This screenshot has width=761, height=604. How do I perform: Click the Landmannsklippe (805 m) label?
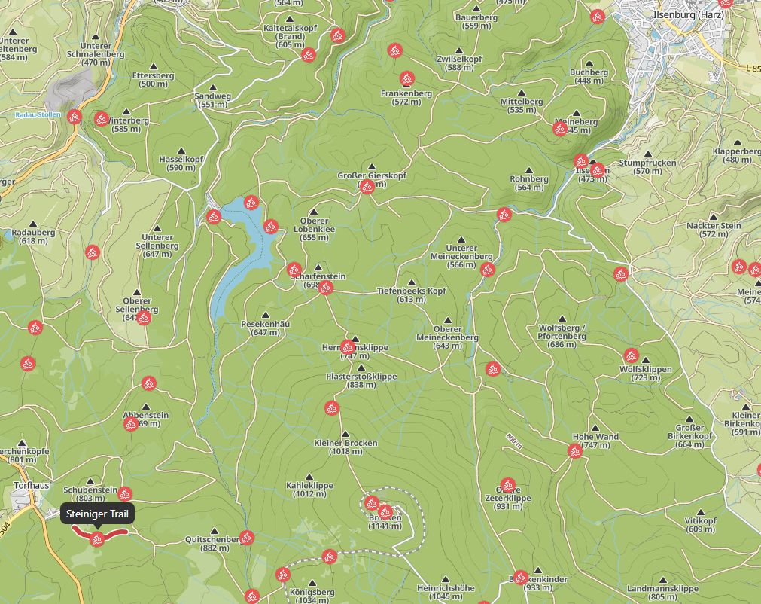coord(663,593)
